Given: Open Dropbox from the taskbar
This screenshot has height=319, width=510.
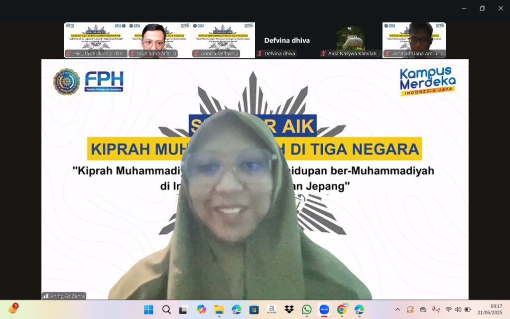Looking at the screenshot, I should [289, 310].
